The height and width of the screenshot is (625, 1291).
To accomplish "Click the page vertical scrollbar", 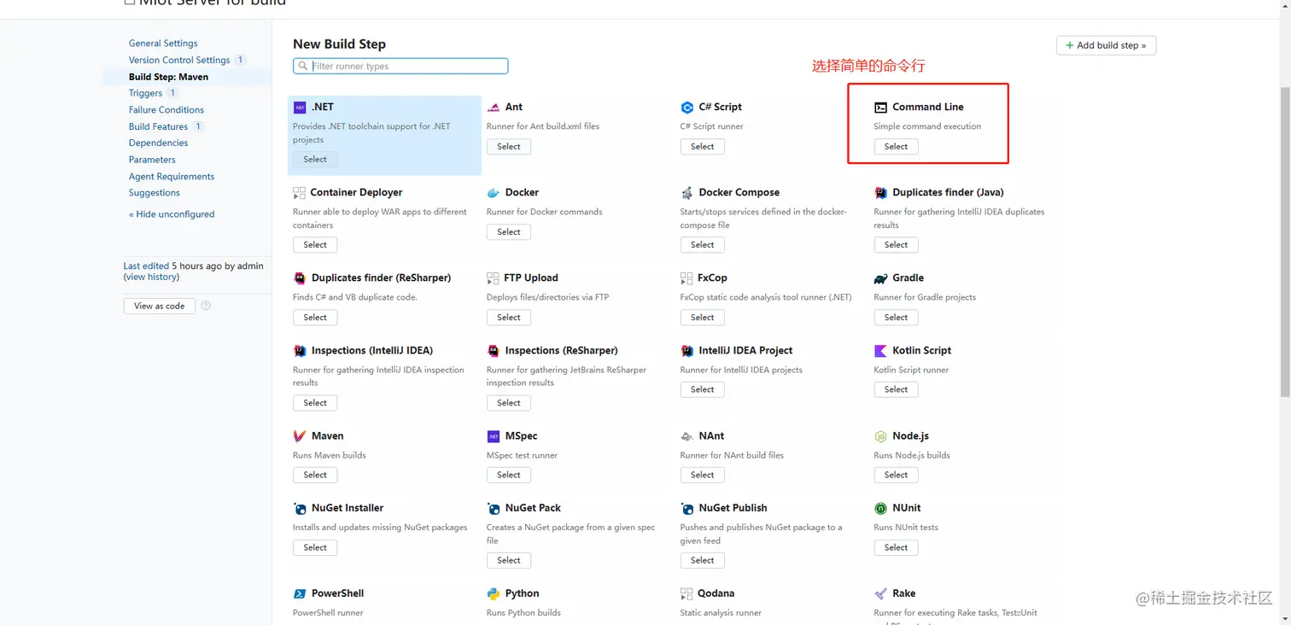I will 1285,242.
